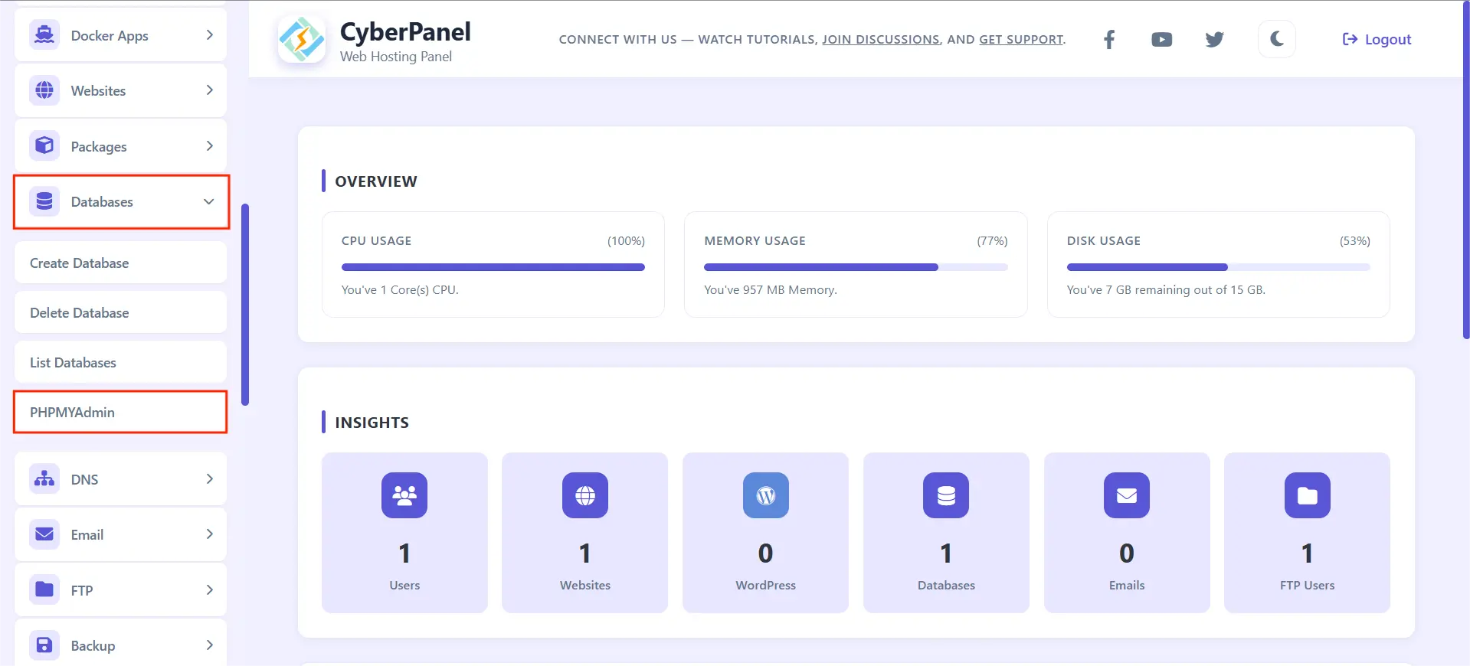Collapse Databases menu chevron
Screen dimensions: 1470x666
point(208,201)
